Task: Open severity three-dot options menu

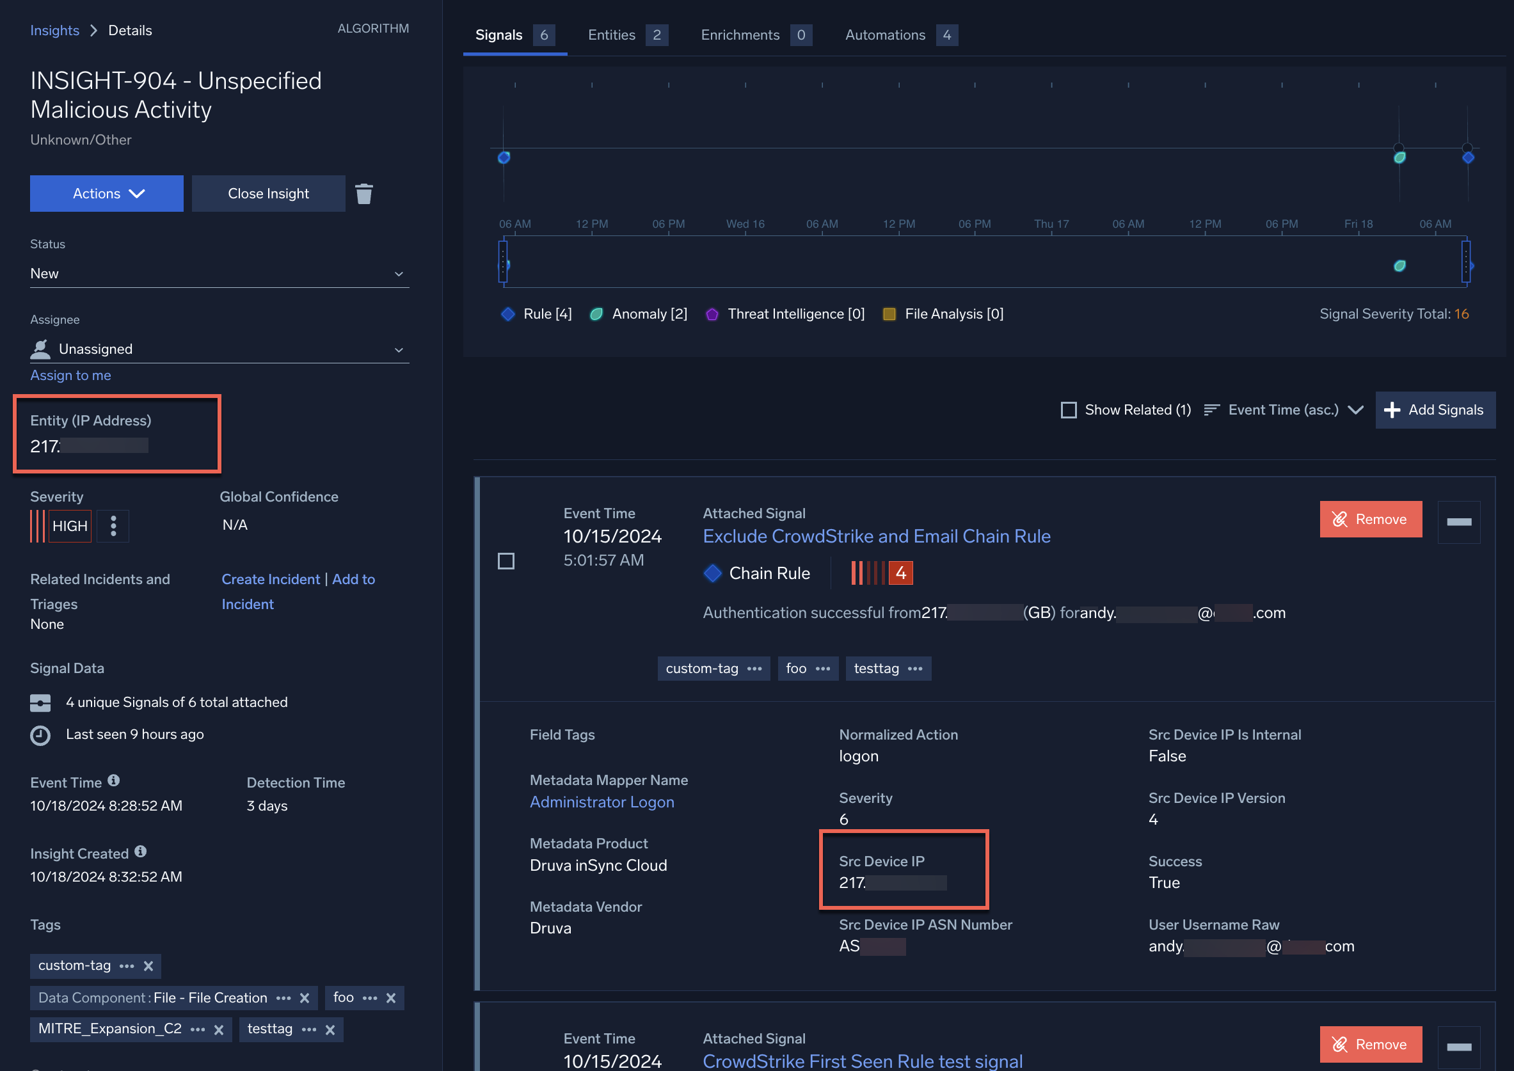Action: 113,526
